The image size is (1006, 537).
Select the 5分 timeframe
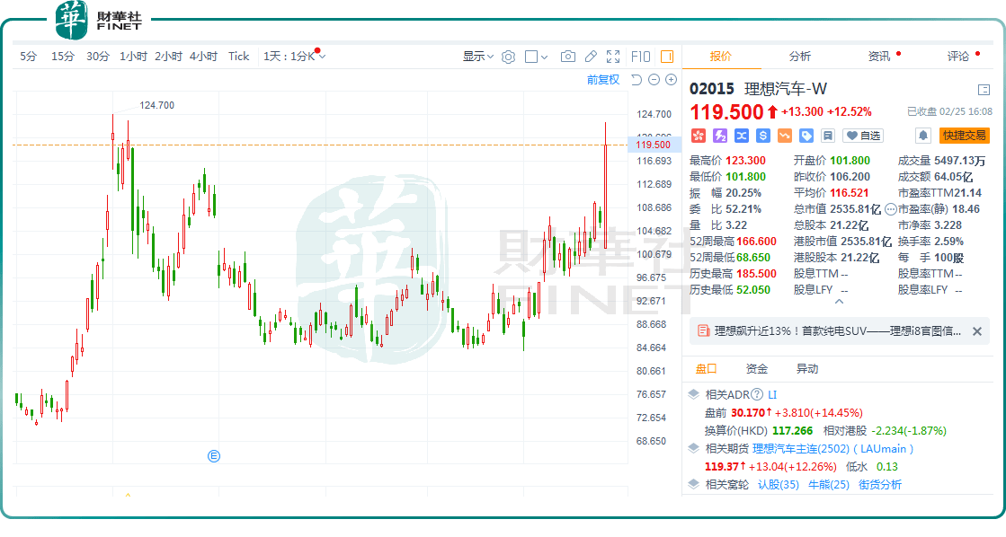(x=28, y=57)
